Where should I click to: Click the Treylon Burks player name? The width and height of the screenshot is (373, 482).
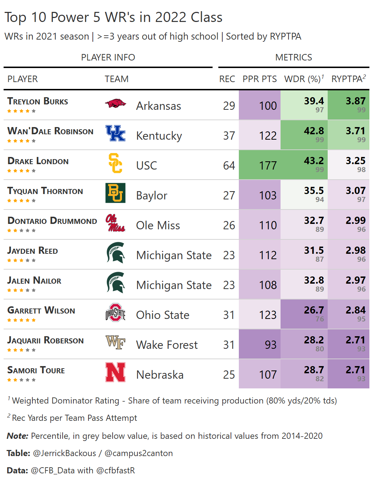point(38,102)
